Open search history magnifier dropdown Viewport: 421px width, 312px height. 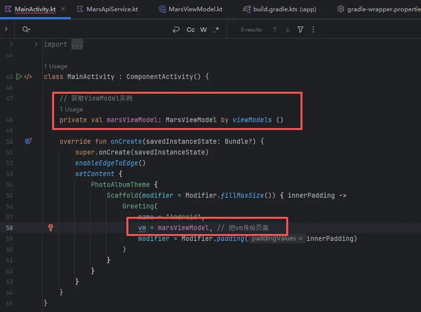26,29
